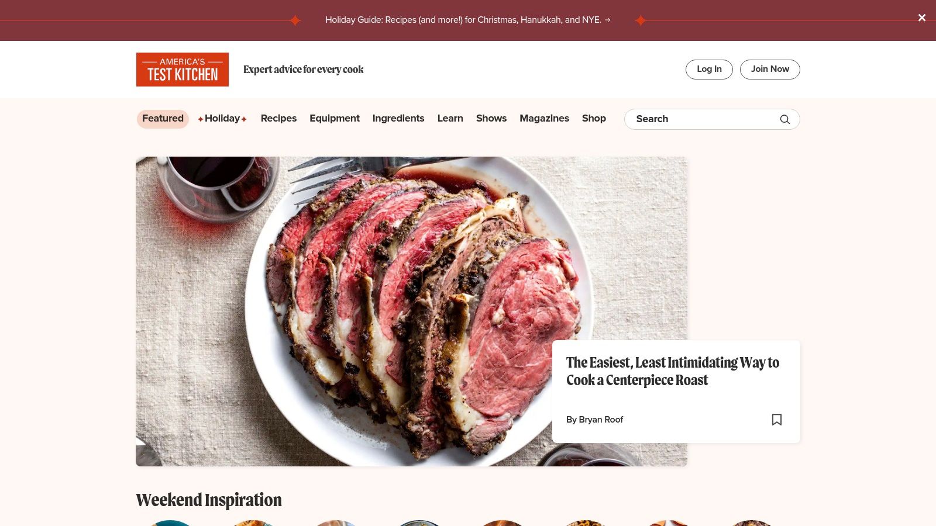Open the Recipes menu

(x=278, y=119)
